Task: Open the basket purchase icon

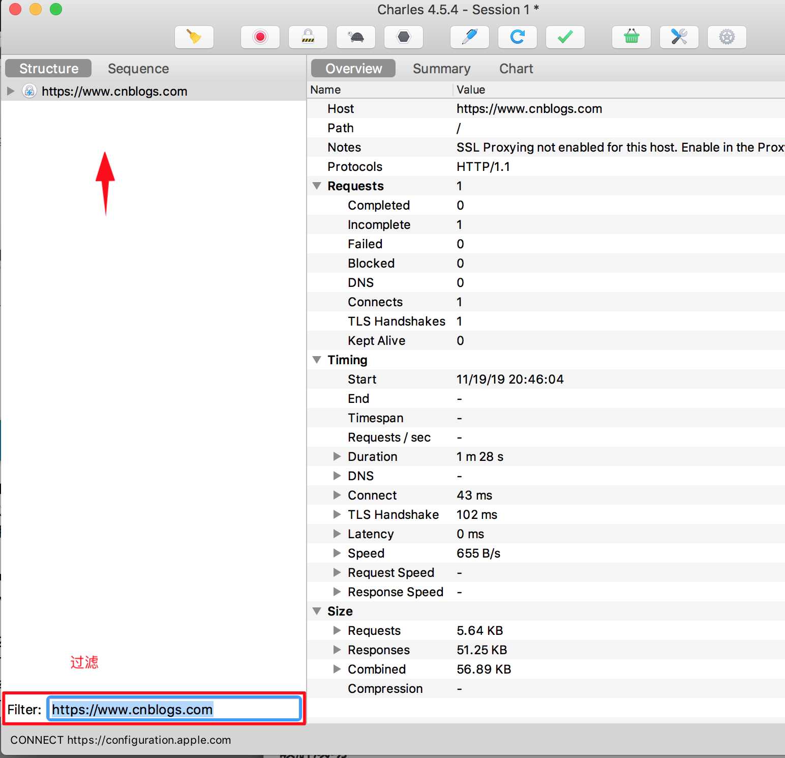Action: pos(631,37)
